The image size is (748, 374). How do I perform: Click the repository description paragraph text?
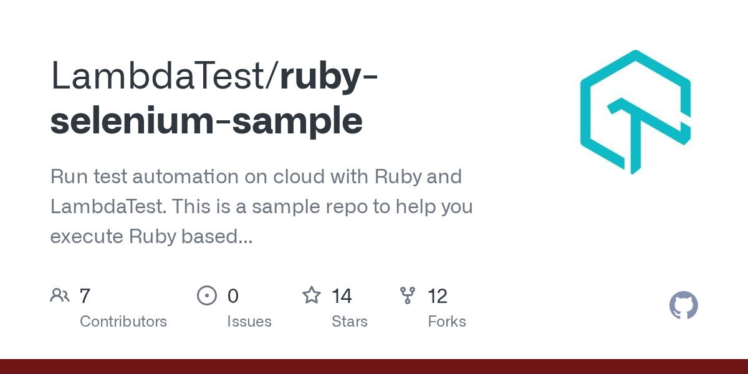click(262, 206)
